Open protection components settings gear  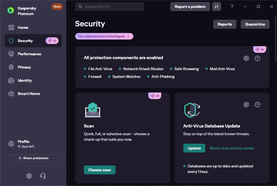tap(246, 58)
